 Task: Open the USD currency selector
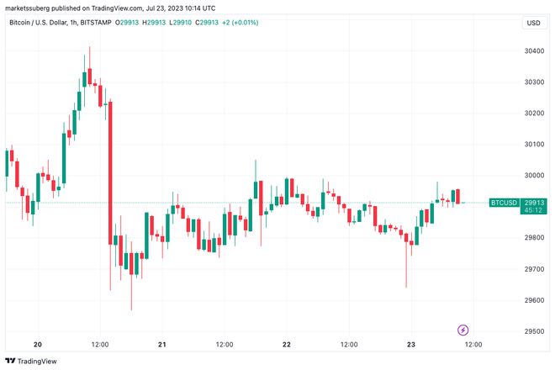[x=532, y=23]
